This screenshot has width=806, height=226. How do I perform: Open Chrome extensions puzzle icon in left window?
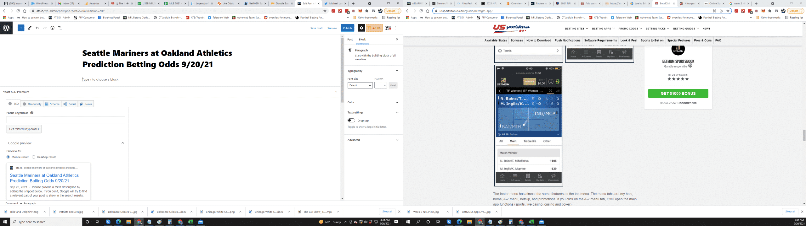click(367, 11)
